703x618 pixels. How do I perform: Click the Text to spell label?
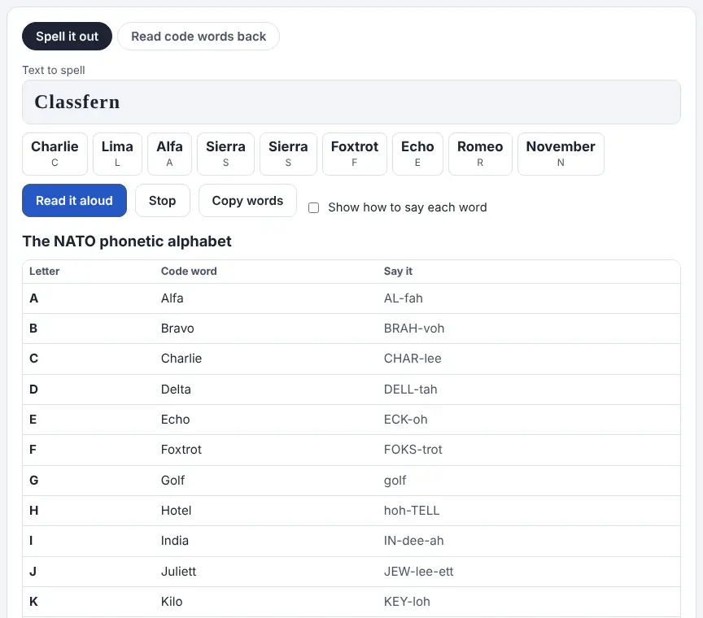point(54,71)
